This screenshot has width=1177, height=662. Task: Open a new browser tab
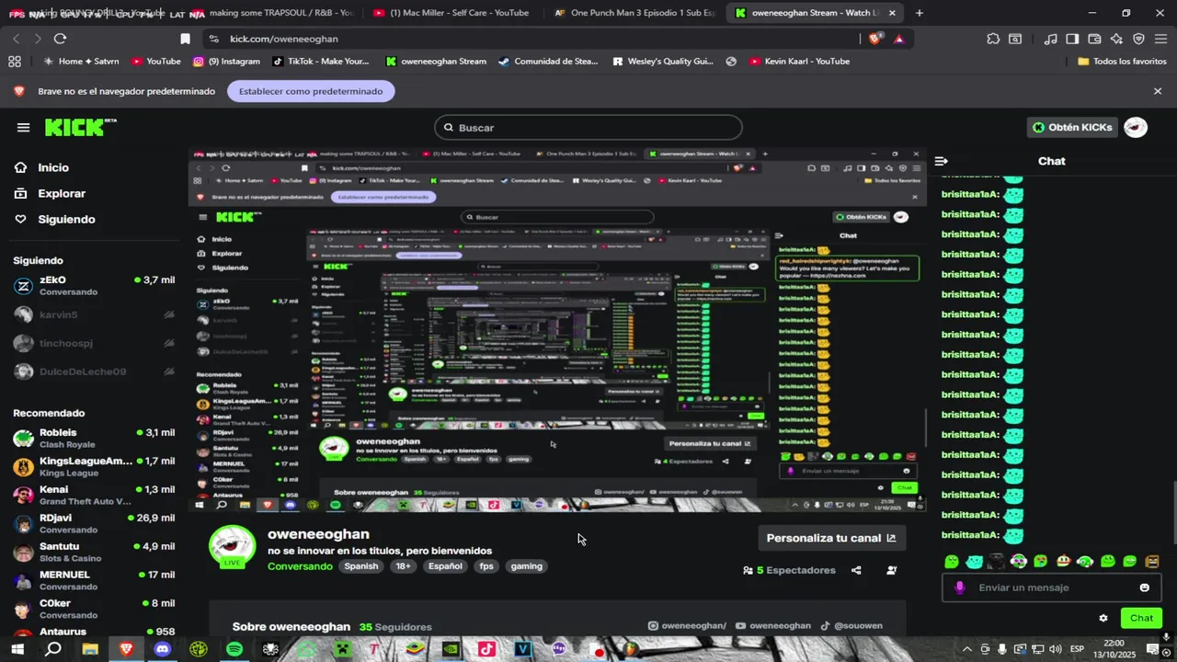pos(920,13)
